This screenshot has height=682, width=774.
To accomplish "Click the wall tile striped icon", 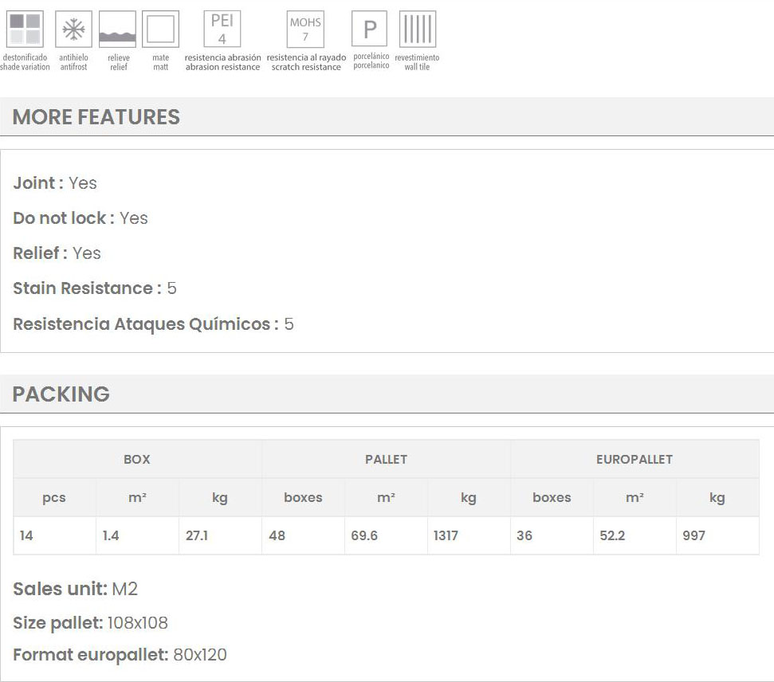I will [x=417, y=29].
